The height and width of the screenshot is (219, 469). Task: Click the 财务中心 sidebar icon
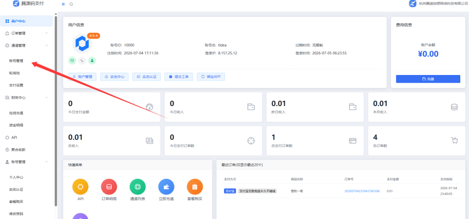click(x=7, y=98)
